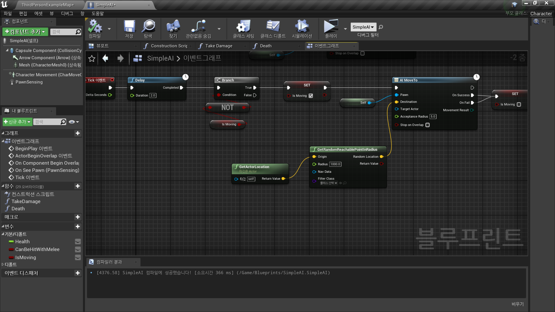Open content browser via the 탐색 icon

tap(148, 28)
